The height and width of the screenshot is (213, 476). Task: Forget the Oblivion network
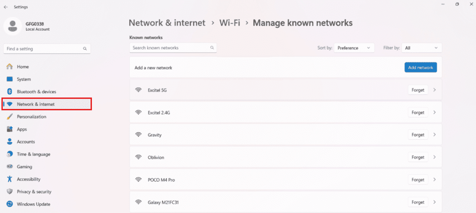(x=418, y=157)
